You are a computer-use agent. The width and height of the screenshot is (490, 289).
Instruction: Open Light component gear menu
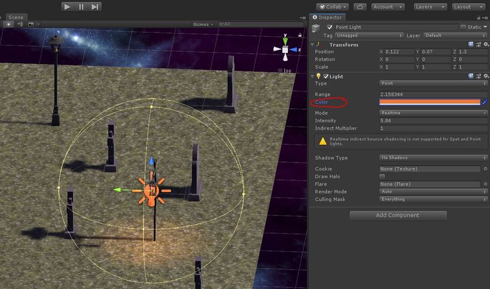click(x=486, y=76)
